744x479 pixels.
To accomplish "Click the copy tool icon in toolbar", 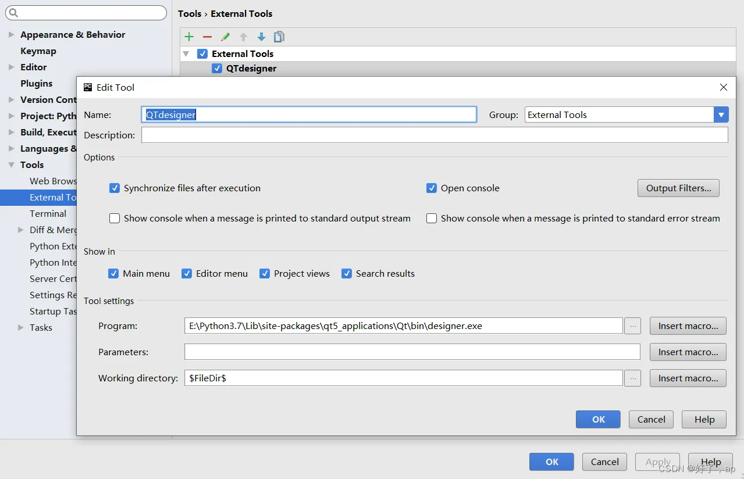I will point(279,37).
